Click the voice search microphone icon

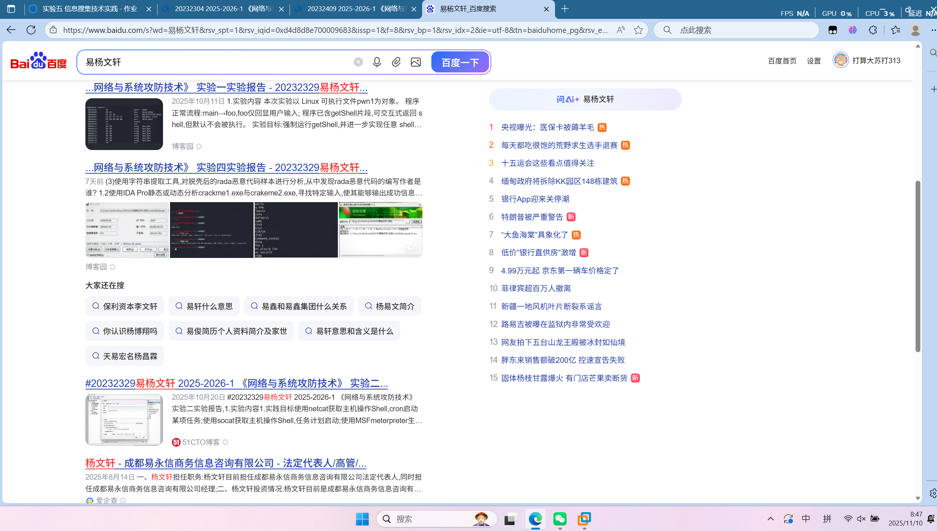click(376, 62)
